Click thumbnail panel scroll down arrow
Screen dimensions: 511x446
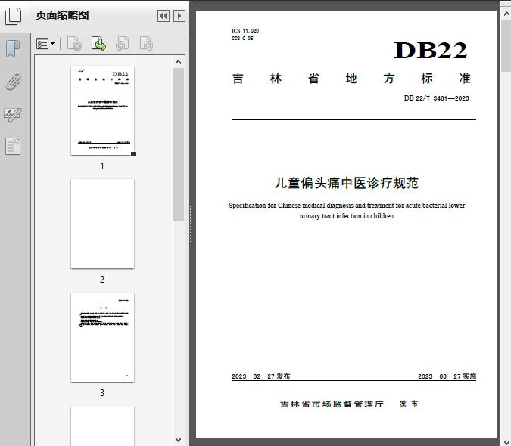(x=178, y=440)
